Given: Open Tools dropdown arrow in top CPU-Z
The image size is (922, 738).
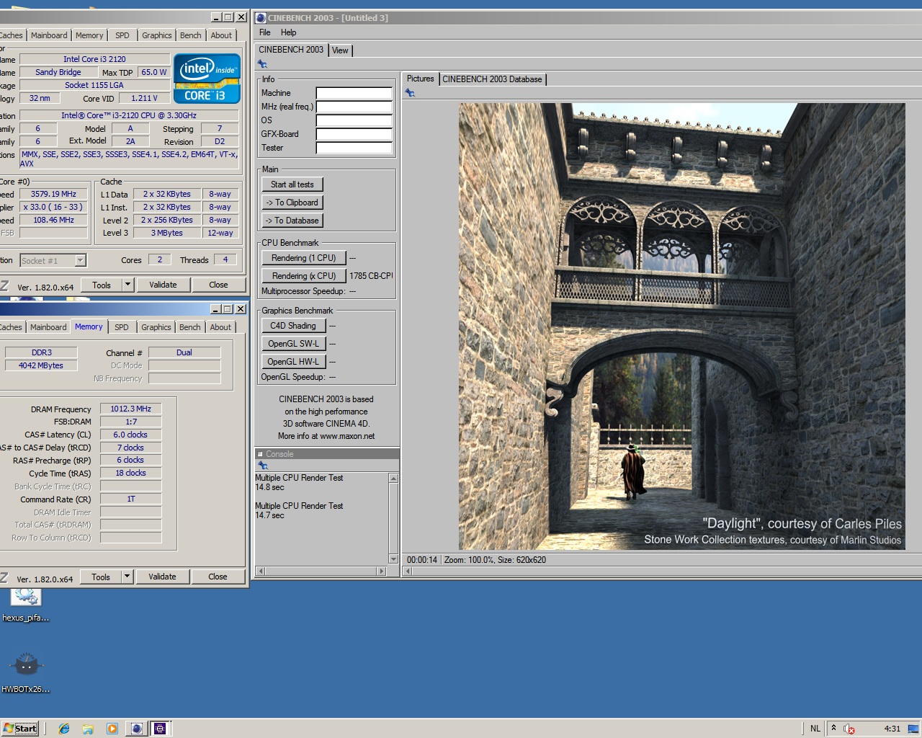Looking at the screenshot, I should click(x=128, y=285).
